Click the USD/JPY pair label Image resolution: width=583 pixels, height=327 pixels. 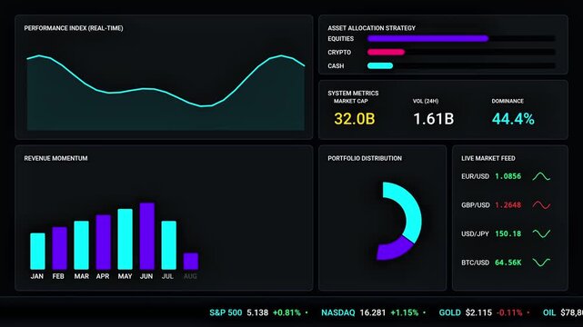[x=475, y=233]
